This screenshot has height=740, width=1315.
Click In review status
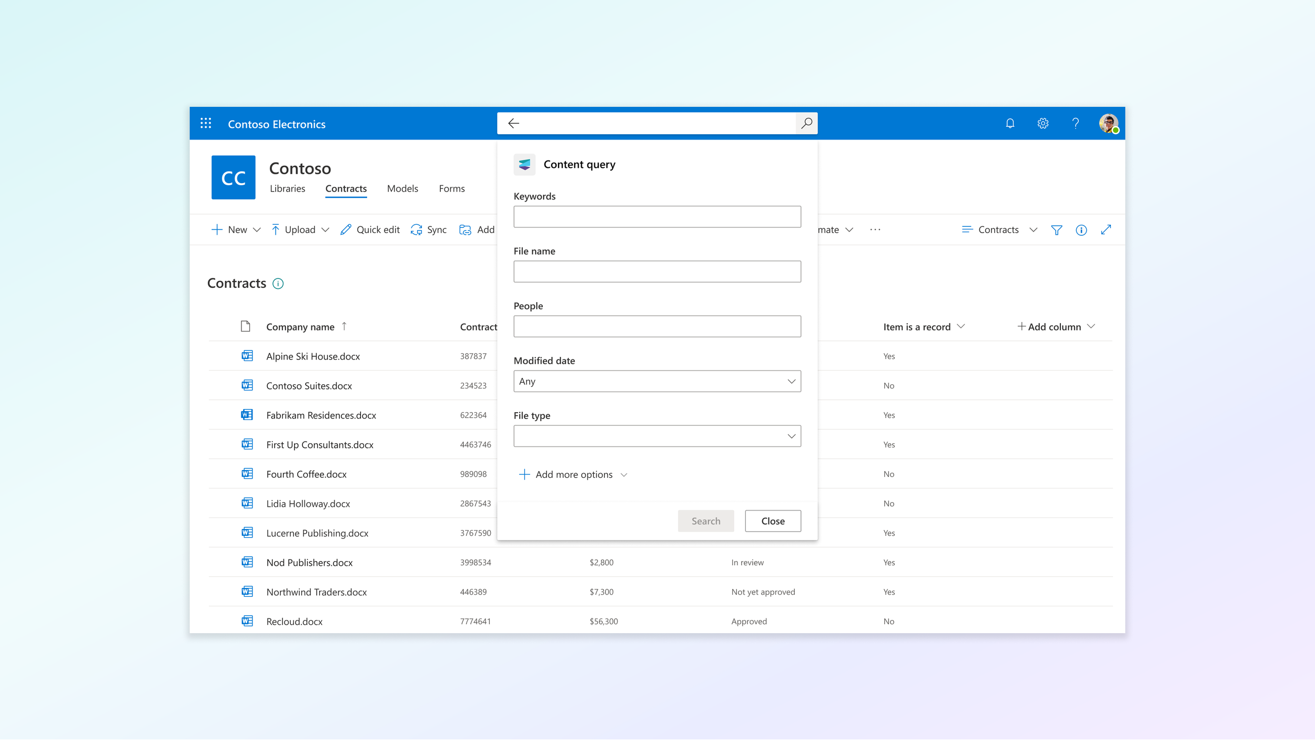pos(747,563)
